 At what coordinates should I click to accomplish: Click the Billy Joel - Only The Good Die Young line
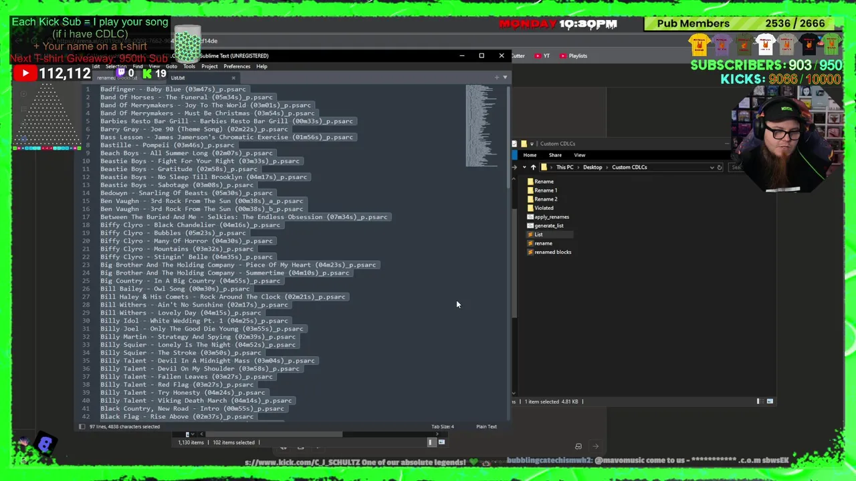pos(202,329)
